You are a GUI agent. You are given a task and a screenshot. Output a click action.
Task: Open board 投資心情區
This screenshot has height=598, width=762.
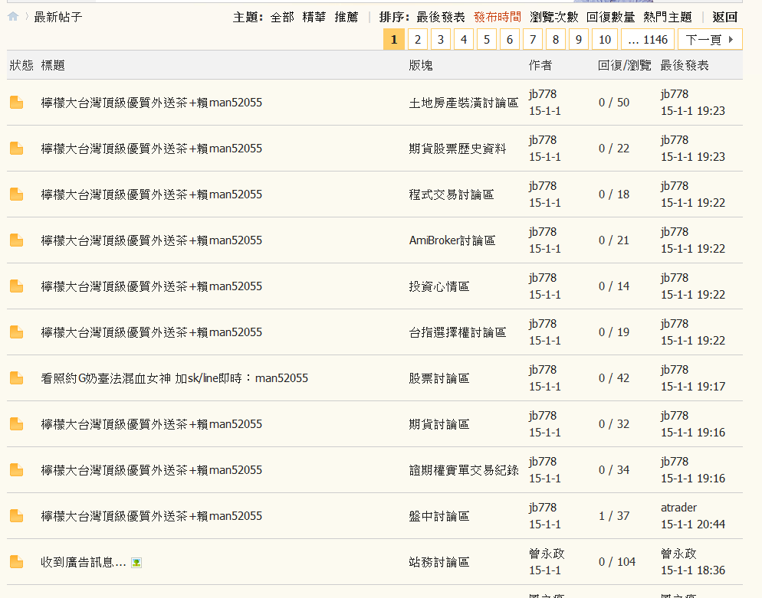[x=438, y=286]
